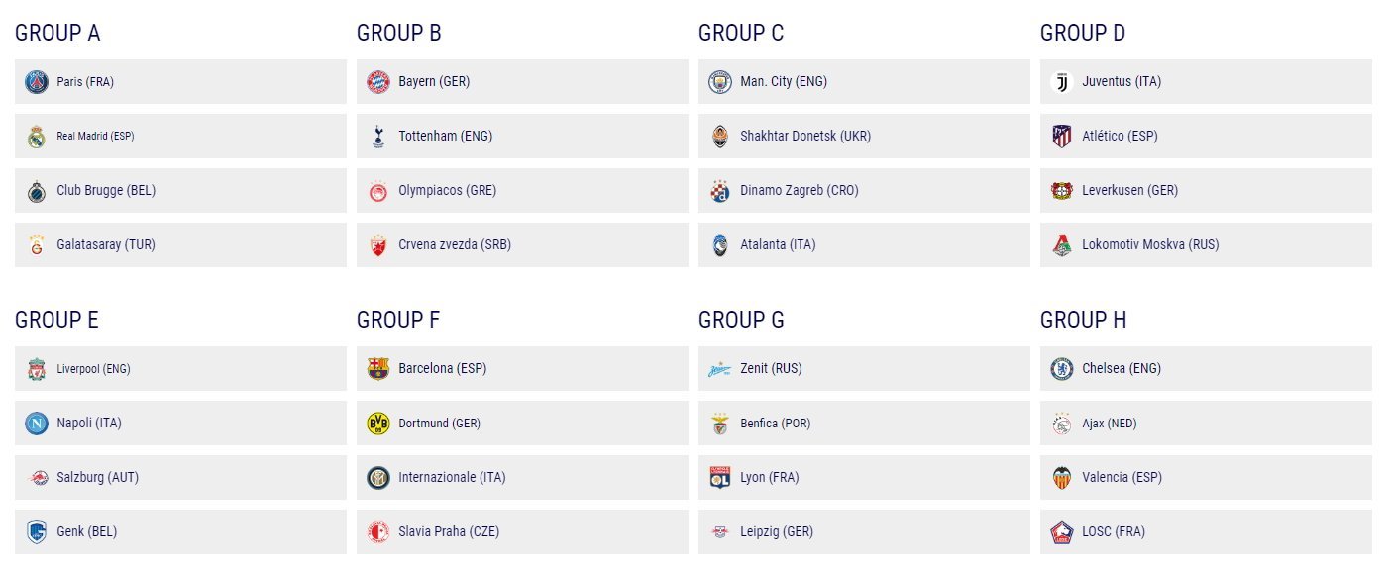Select the Salzburg (AUT) team row
This screenshot has width=1389, height=567.
pos(180,478)
